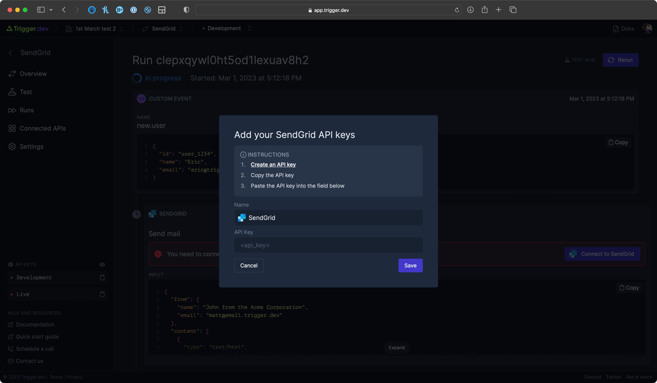Click the Safari share icon
The image size is (657, 383).
pos(485,9)
